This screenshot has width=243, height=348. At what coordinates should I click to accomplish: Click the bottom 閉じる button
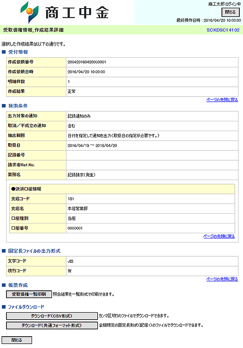click(x=17, y=340)
